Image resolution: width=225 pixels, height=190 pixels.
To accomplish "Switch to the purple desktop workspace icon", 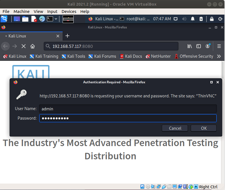I will (17, 19).
